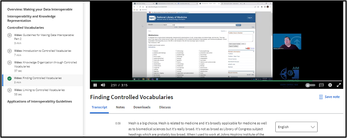
Task: Collapse the Recent Activity panel arrow
Action: [x=254, y=72]
